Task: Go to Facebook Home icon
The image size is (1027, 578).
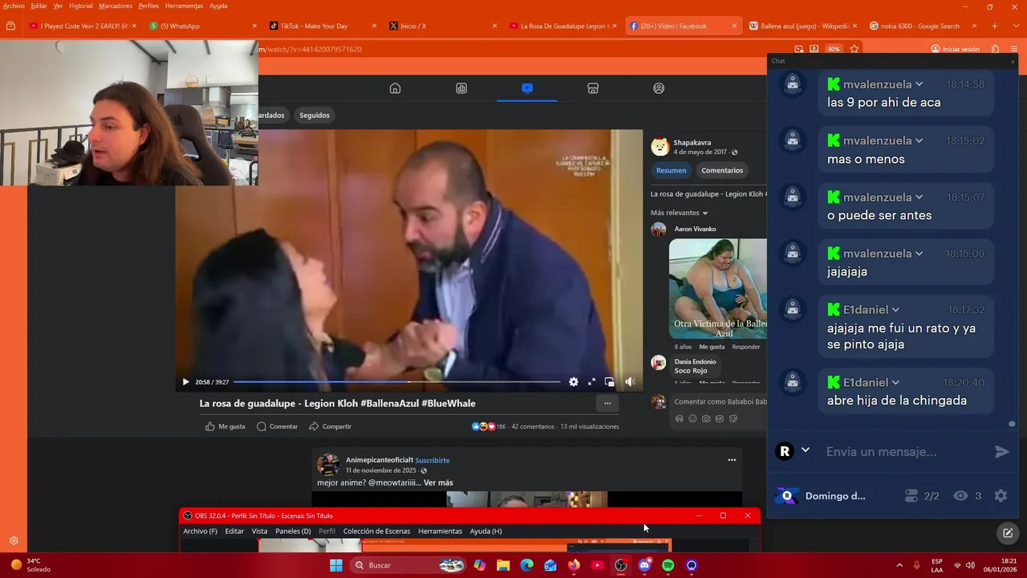Action: point(395,88)
